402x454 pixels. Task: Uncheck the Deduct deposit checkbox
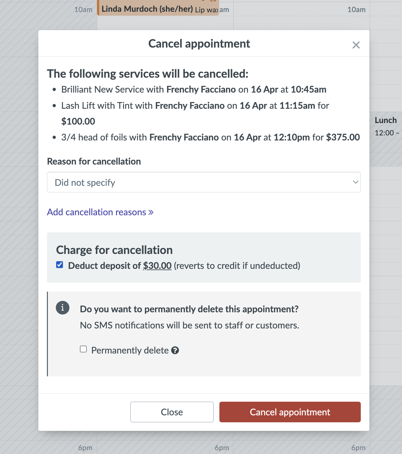(x=60, y=265)
